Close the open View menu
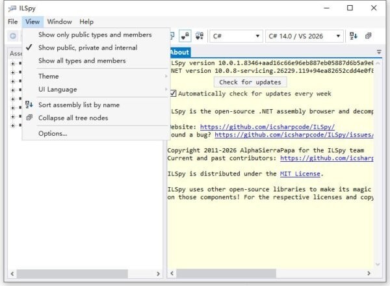Screen dimensions: 390x286 pos(32,22)
